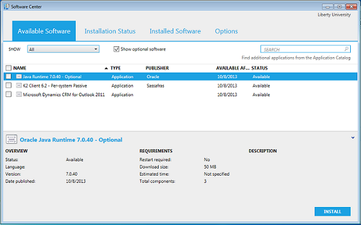Switch to the Installation Status tab

pyautogui.click(x=110, y=31)
